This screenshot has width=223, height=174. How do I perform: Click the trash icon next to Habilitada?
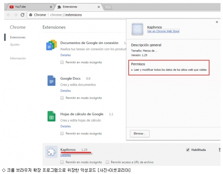click(x=220, y=150)
